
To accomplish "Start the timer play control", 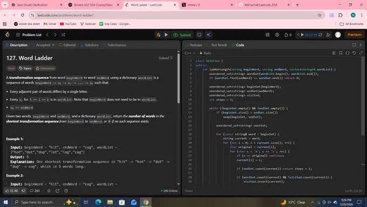I will click(302, 35).
